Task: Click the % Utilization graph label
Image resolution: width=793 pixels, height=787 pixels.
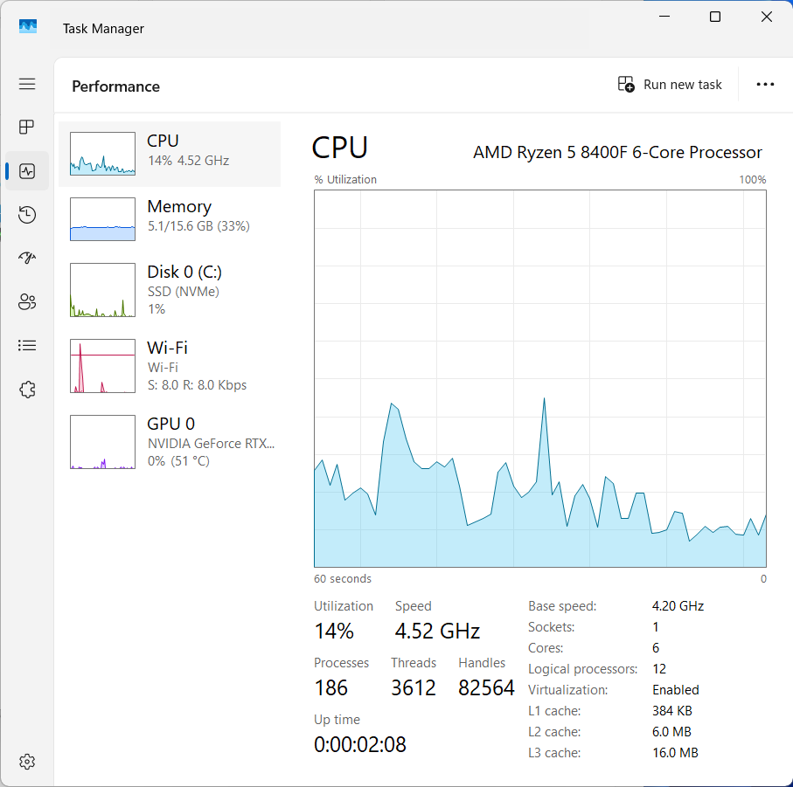Action: click(345, 180)
